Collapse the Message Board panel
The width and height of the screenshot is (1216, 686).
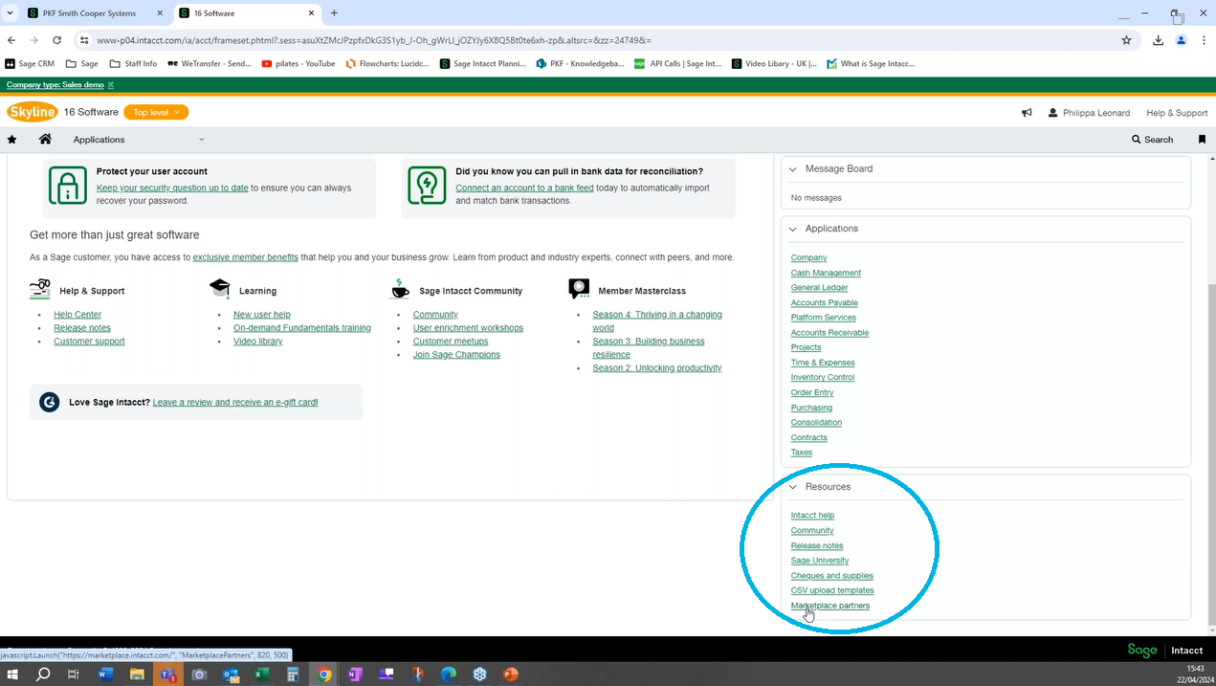pyautogui.click(x=792, y=169)
